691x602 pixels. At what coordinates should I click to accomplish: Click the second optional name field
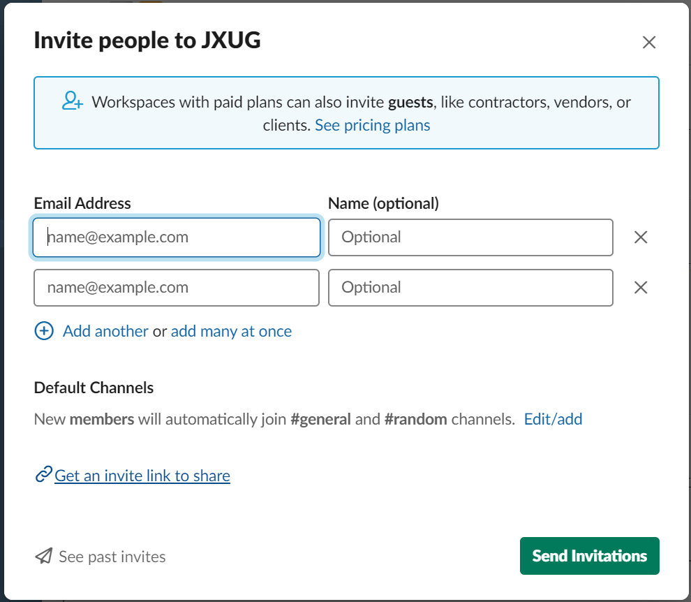pyautogui.click(x=470, y=288)
